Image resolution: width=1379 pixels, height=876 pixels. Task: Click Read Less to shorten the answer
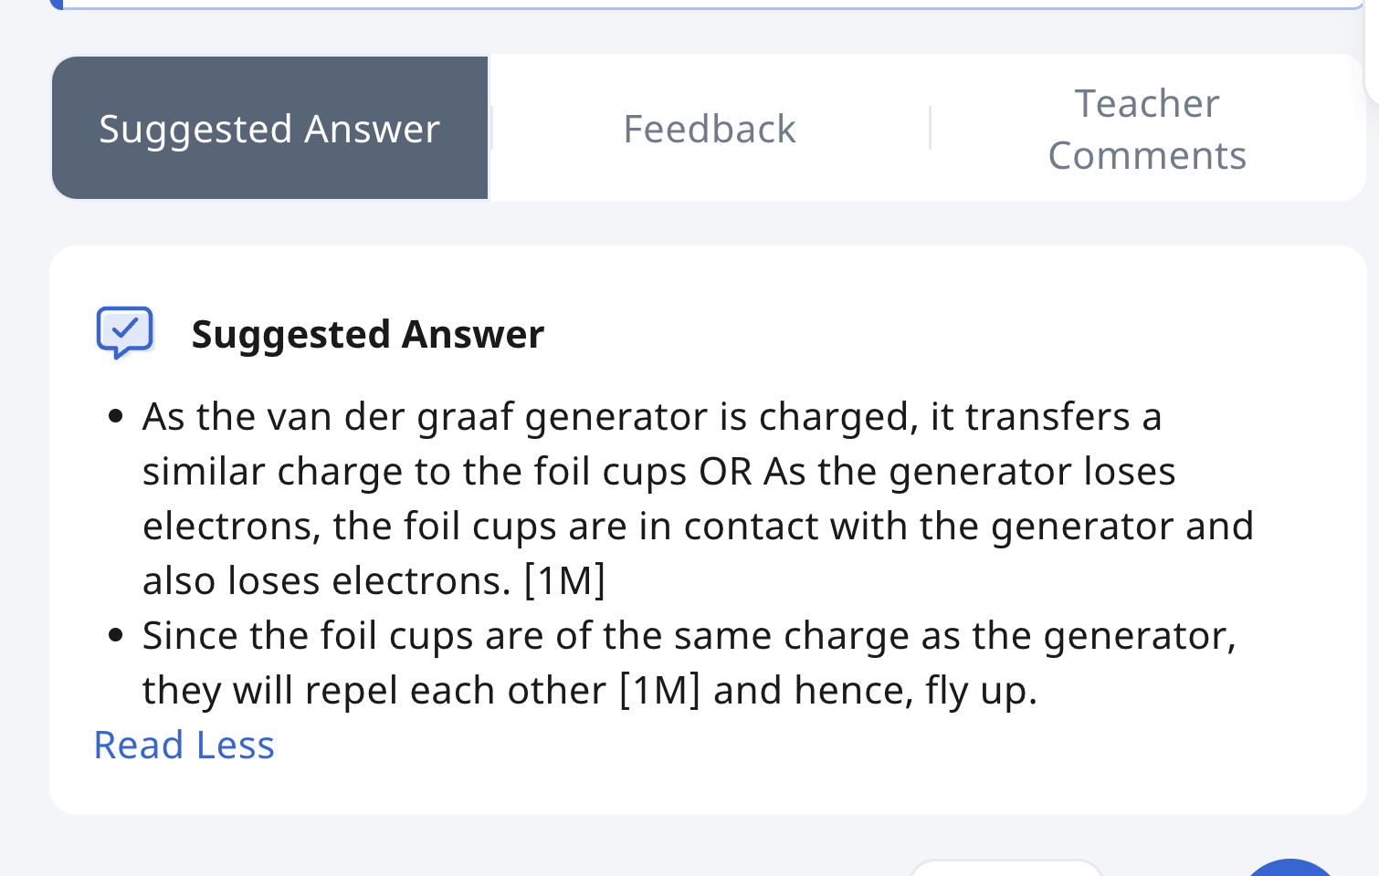point(184,745)
